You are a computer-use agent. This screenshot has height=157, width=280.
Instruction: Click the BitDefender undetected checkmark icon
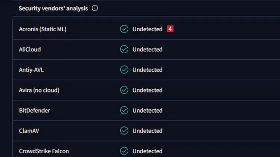pos(124,110)
